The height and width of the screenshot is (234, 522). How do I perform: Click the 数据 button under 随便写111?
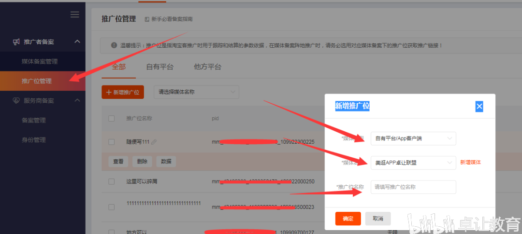click(166, 162)
